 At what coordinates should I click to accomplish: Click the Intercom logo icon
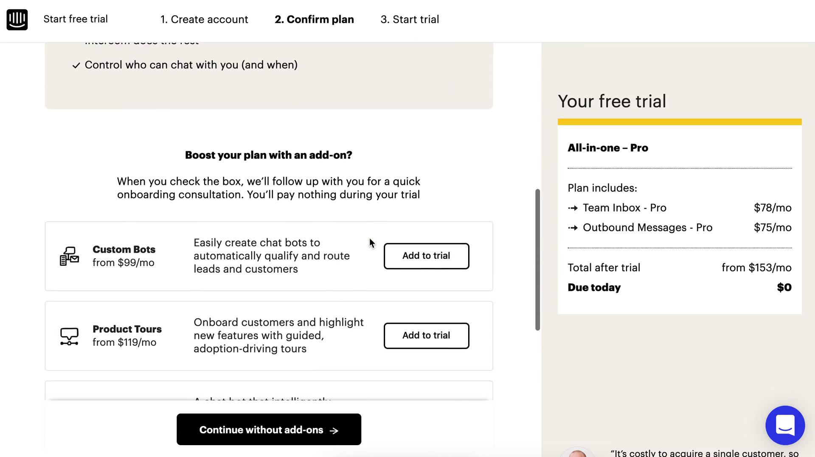(17, 20)
